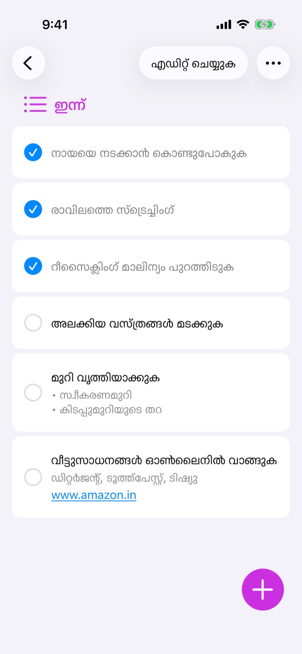Uncheck the റീസൈക്ലിംഗ് മാലിന്യം പുറത്തിടുക task
The width and height of the screenshot is (302, 654).
coord(33,266)
